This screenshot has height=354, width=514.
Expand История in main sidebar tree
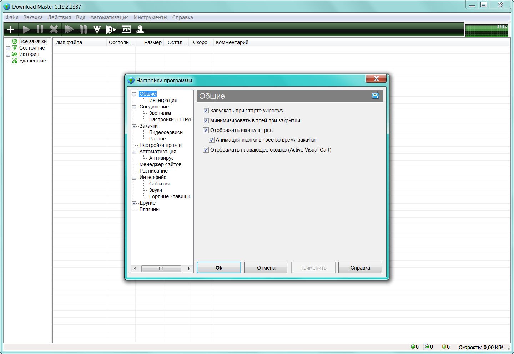(8, 55)
